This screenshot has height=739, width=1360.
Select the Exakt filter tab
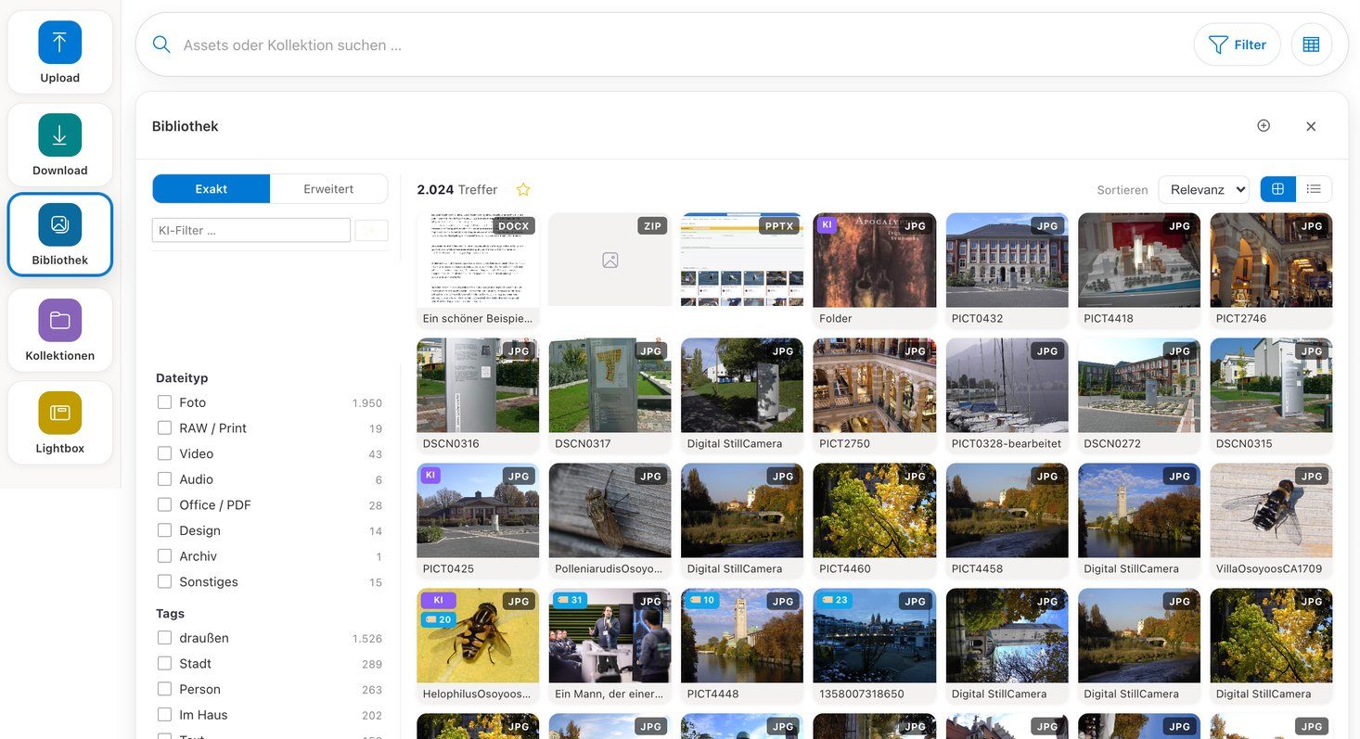click(x=212, y=188)
